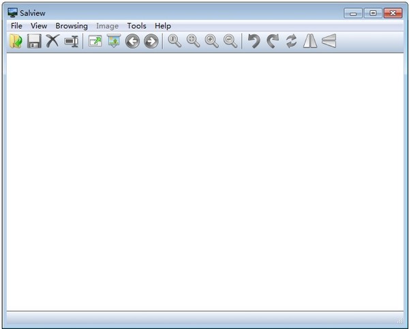Image resolution: width=409 pixels, height=329 pixels.
Task: Toggle fullscreen view icon
Action: 95,42
